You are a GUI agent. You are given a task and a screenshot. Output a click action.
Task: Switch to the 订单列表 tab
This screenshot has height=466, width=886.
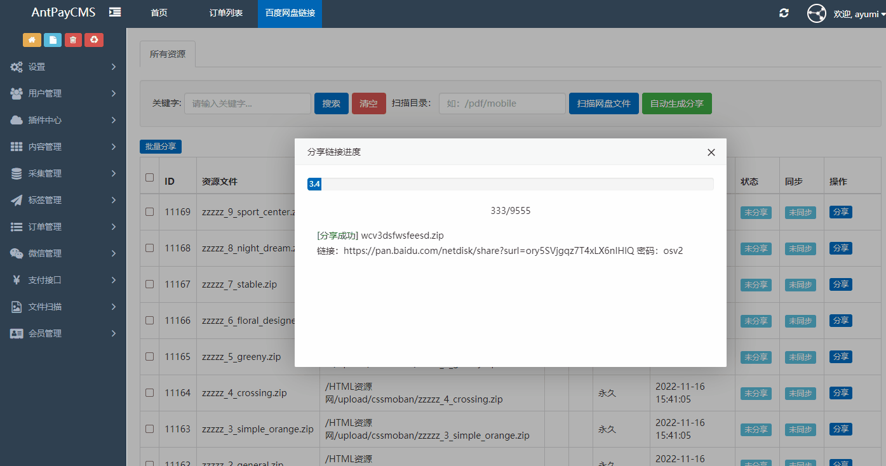point(226,13)
